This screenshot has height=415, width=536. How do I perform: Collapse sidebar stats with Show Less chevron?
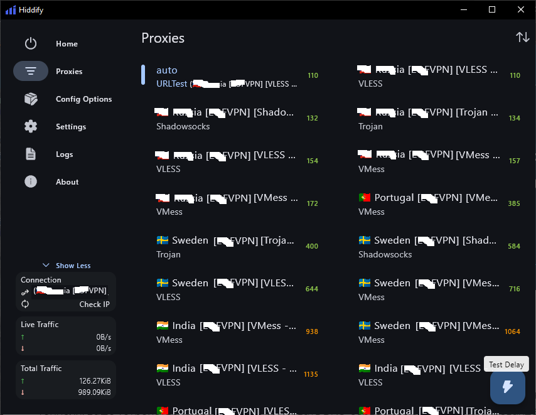point(46,266)
